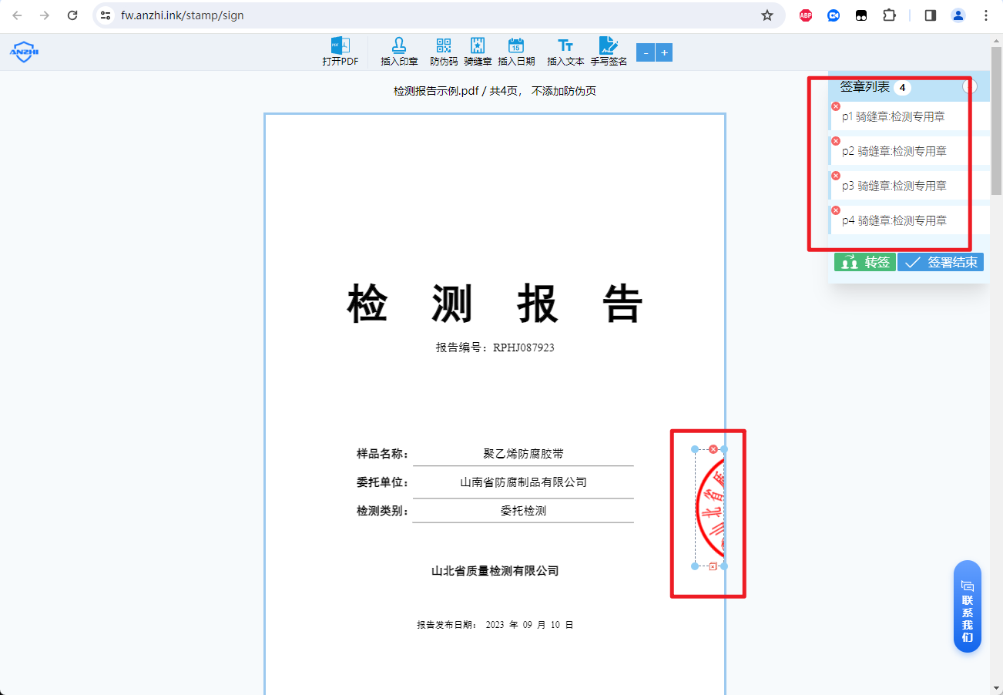Bookmark this page with the star icon
This screenshot has height=695, width=1003.
tap(767, 15)
